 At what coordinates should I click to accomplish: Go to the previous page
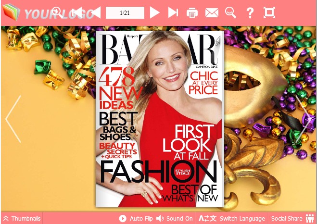coord(95,12)
